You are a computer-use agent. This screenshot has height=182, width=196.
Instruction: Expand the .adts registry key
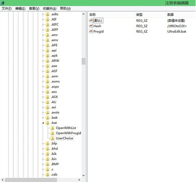click(43, 14)
